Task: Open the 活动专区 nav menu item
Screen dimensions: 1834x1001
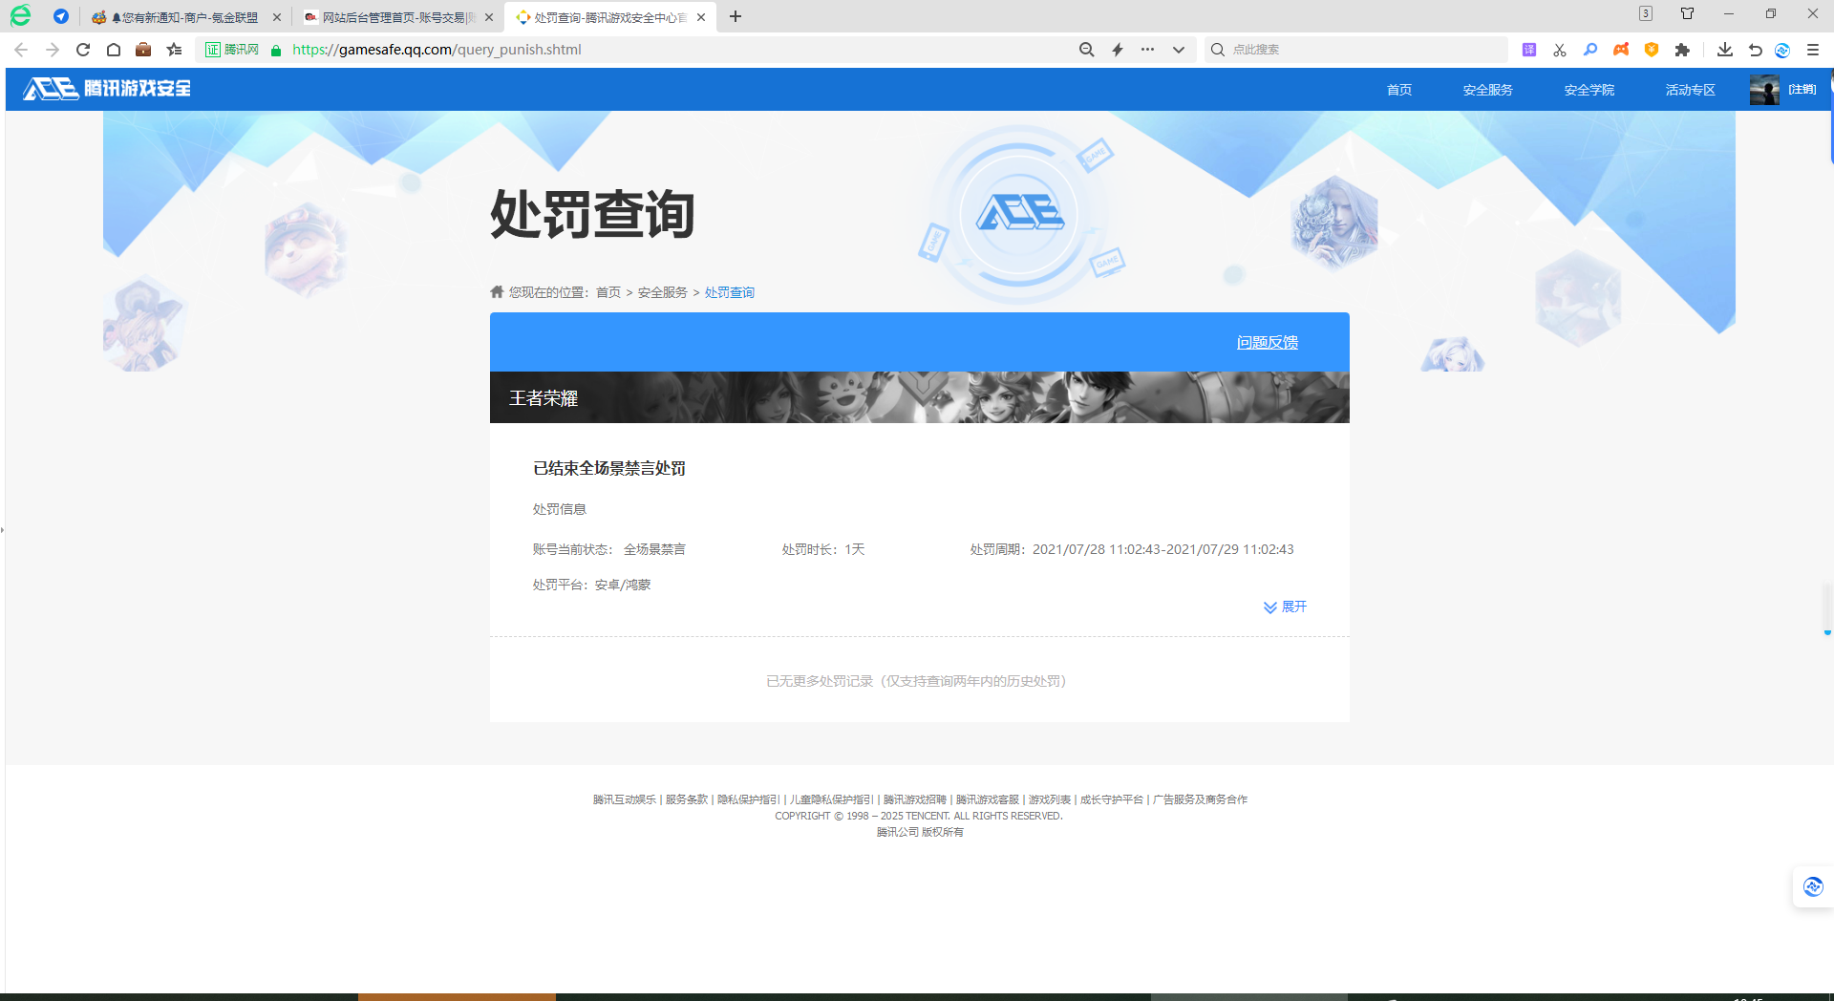Action: click(x=1691, y=90)
